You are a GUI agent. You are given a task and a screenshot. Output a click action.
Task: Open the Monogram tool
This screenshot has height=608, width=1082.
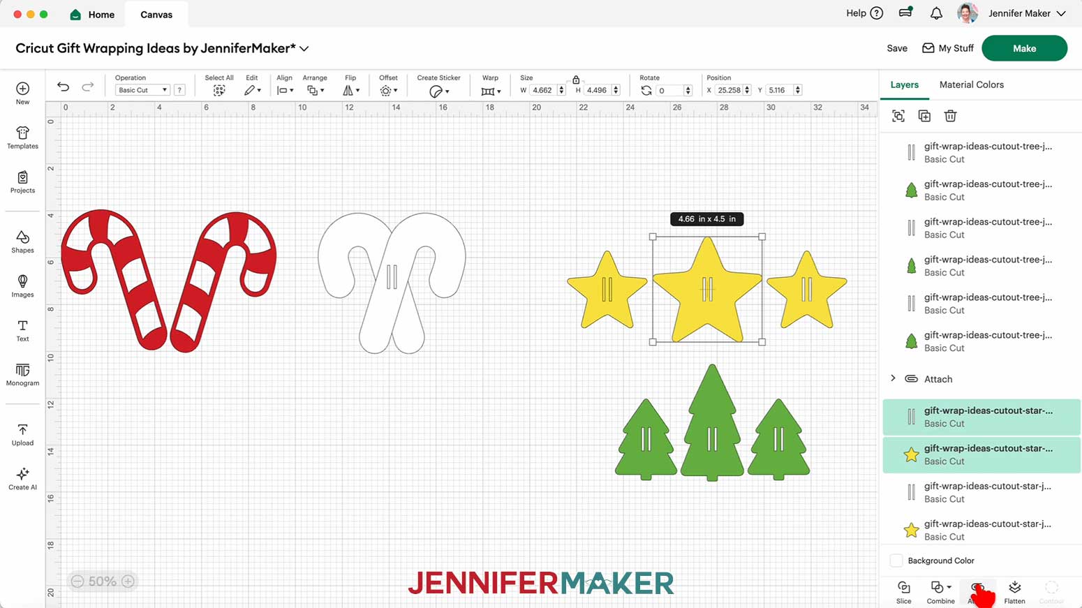(22, 375)
